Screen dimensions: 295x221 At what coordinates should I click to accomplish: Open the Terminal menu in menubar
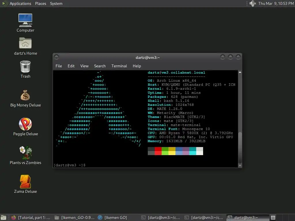pos(119,66)
